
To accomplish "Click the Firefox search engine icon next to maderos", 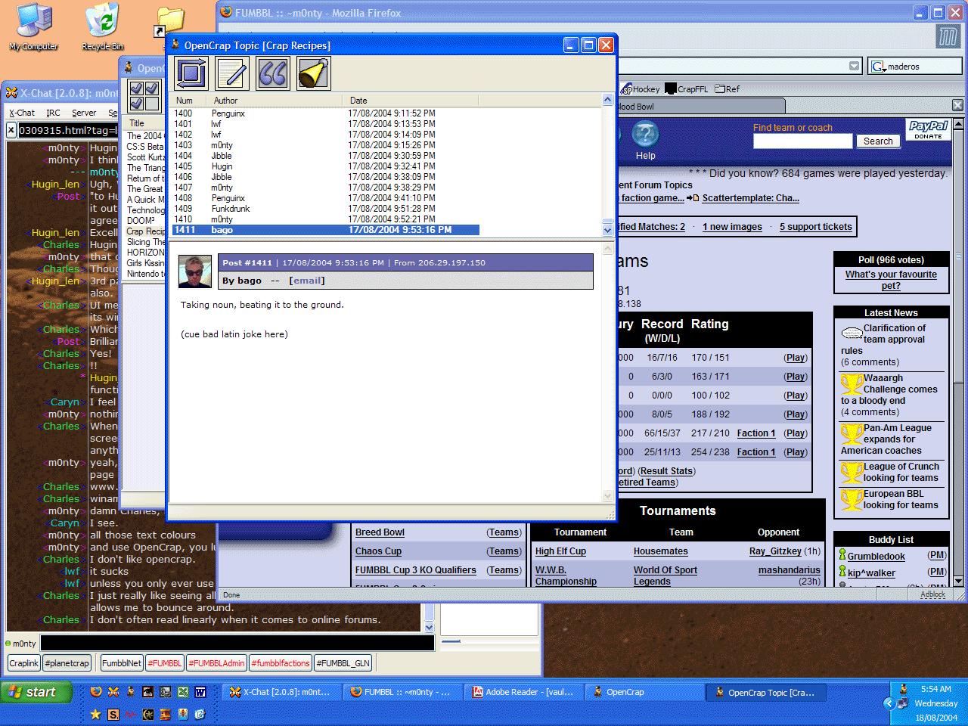I will click(879, 67).
